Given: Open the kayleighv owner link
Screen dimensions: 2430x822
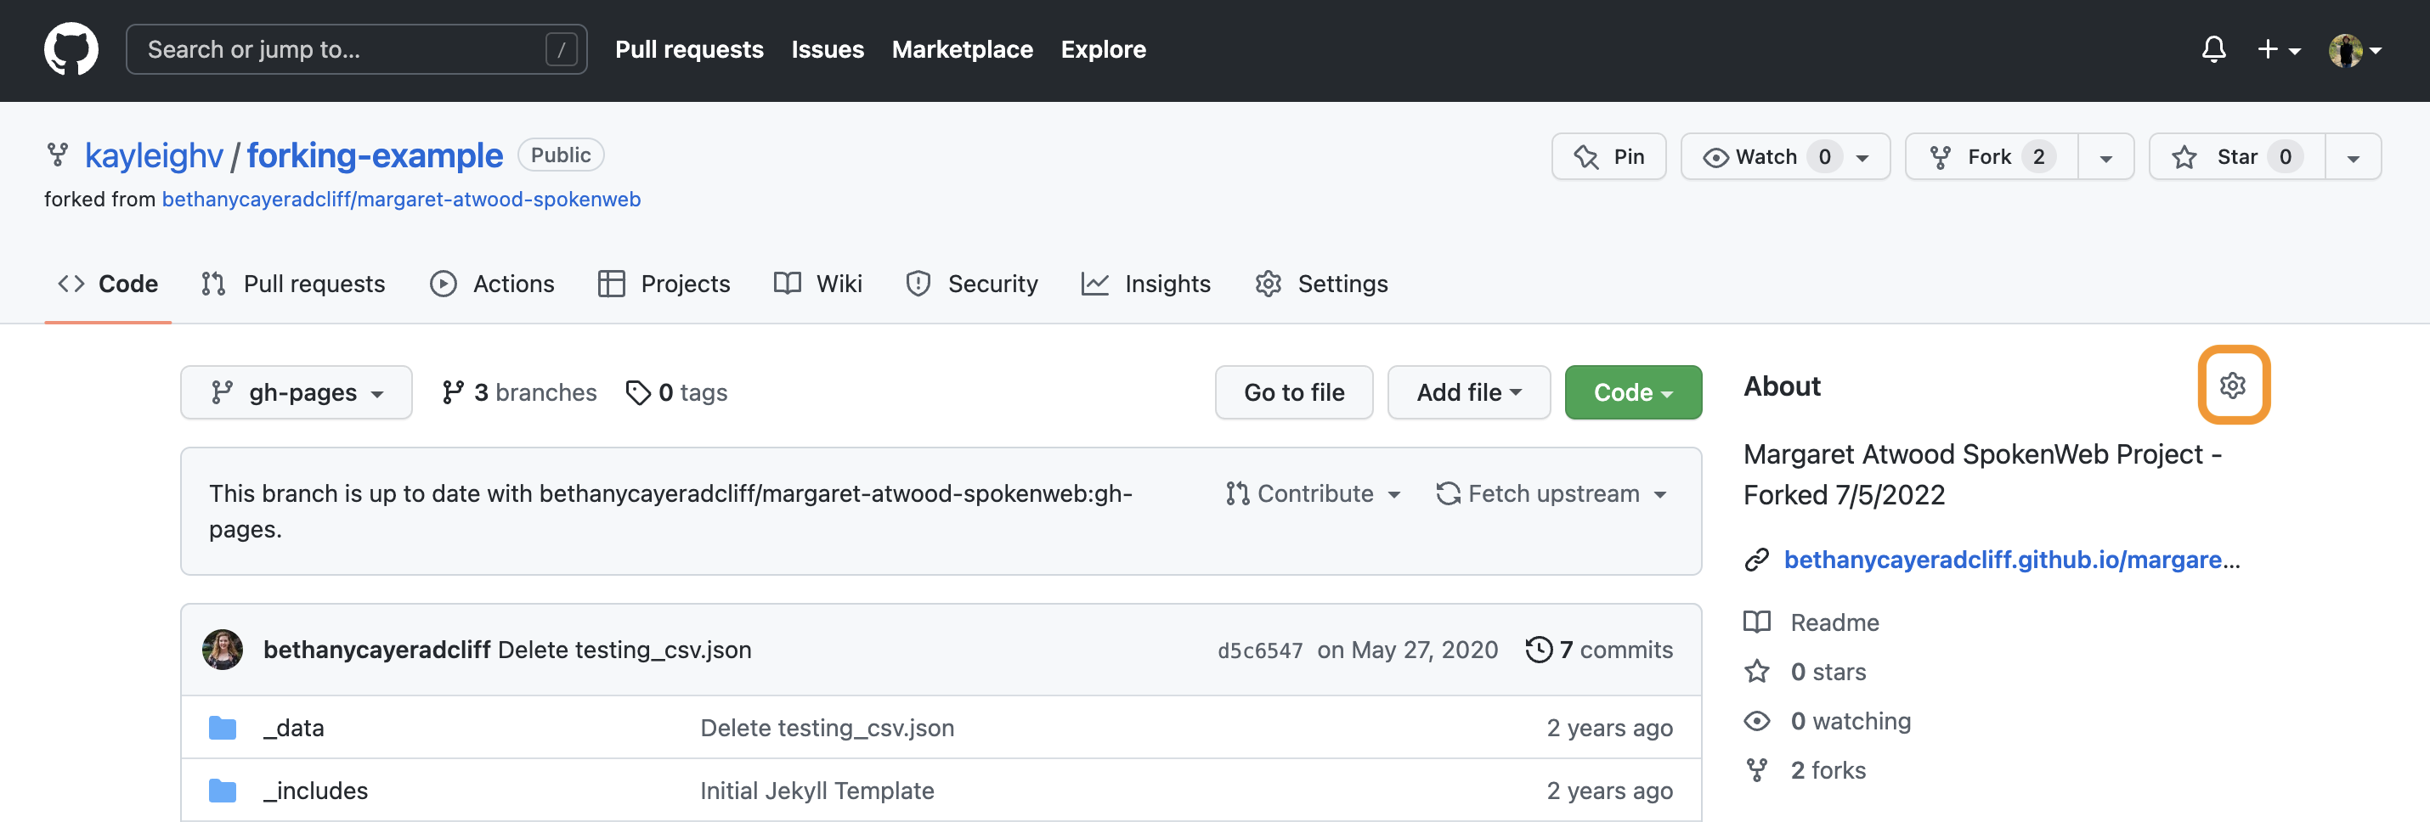Looking at the screenshot, I should (154, 155).
